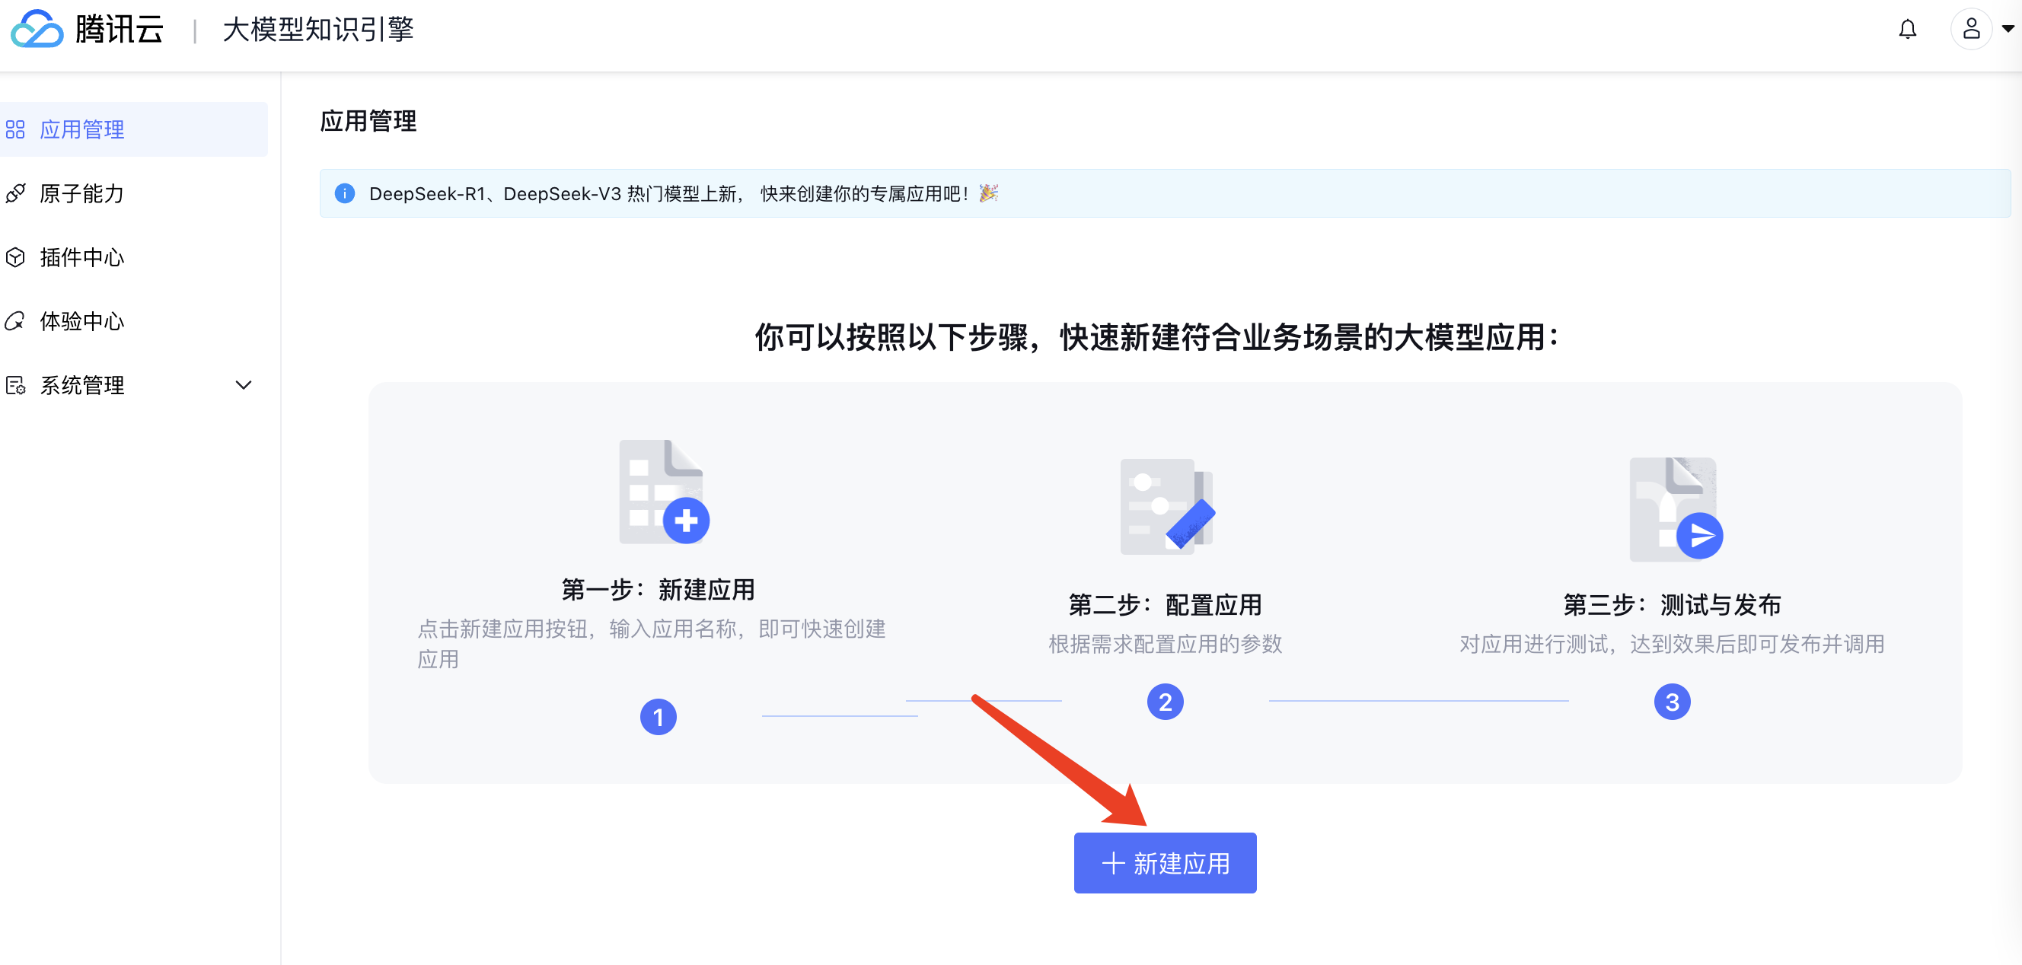This screenshot has width=2022, height=965.
Task: Open account dropdown arrow at top right
Action: pyautogui.click(x=2008, y=30)
